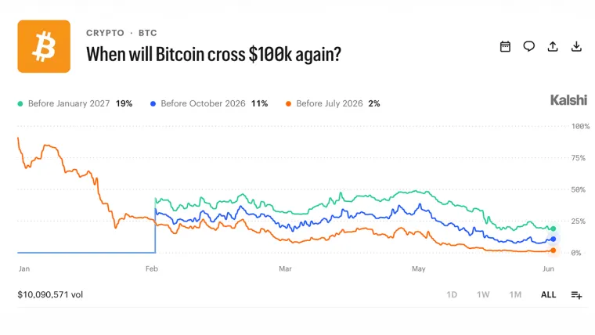This screenshot has height=335, width=595.
Task: Click the green endpoint marker on chart
Action: point(554,229)
